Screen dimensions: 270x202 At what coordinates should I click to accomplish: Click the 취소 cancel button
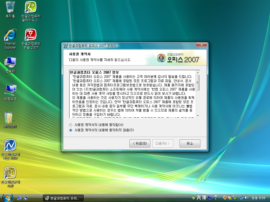190,143
